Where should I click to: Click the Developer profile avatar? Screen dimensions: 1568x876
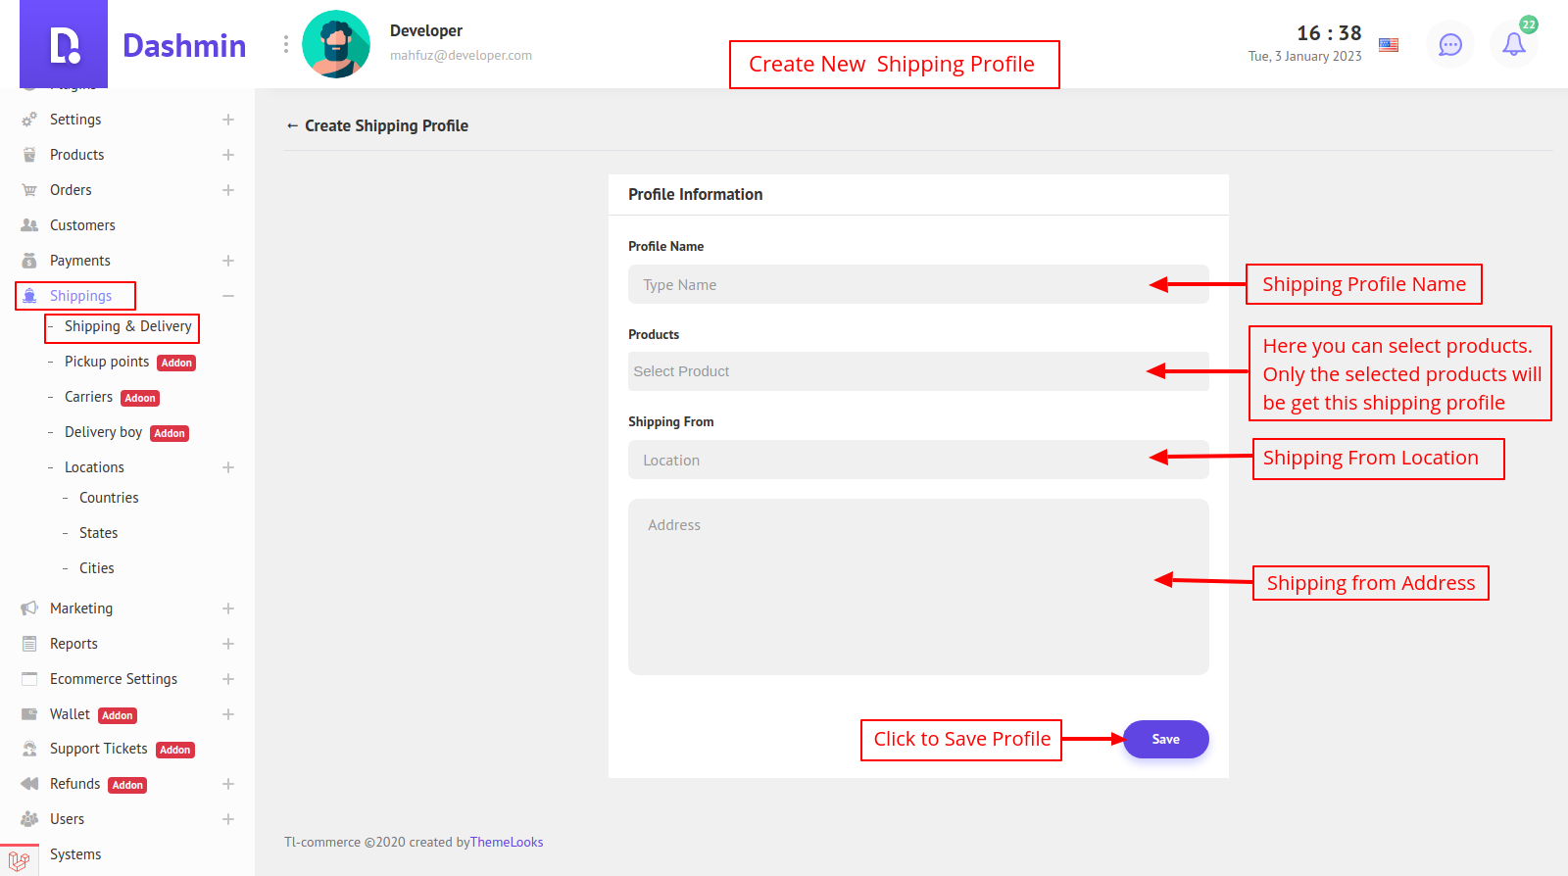point(336,44)
